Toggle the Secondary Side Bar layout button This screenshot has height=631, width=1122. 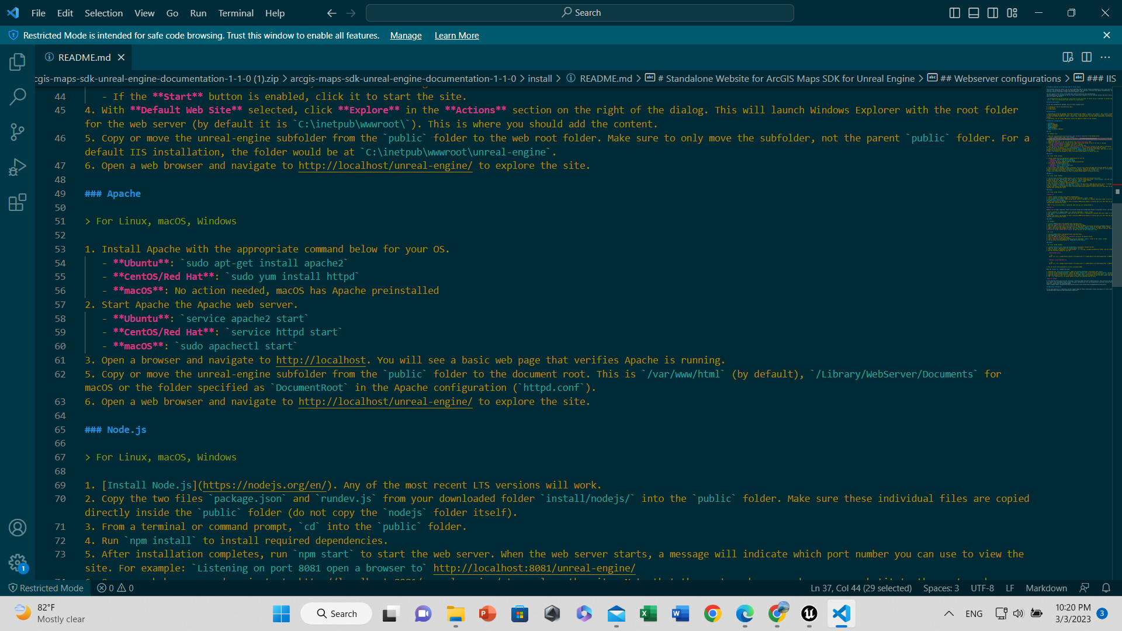tap(993, 13)
